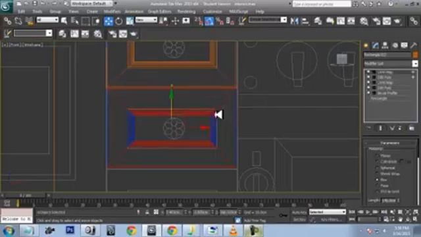Collapse the Parameters rollout
Viewport: 421px width, 237px height.
tap(390, 143)
